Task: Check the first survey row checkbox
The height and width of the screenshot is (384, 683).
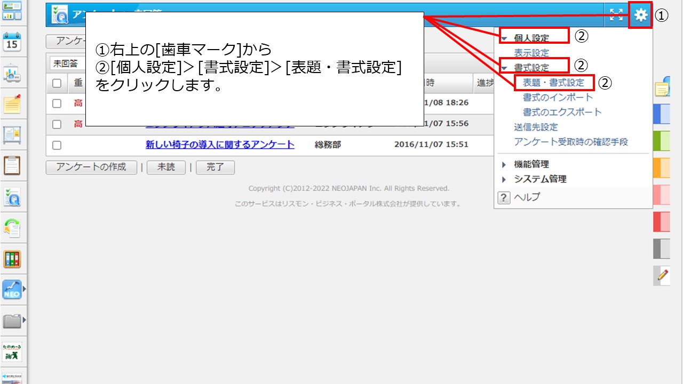Action: click(57, 103)
